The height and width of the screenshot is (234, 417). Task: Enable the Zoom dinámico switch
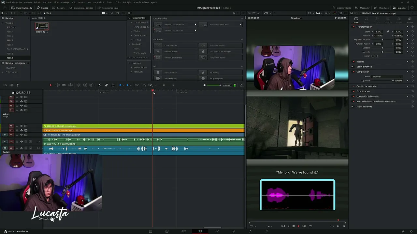point(353,67)
